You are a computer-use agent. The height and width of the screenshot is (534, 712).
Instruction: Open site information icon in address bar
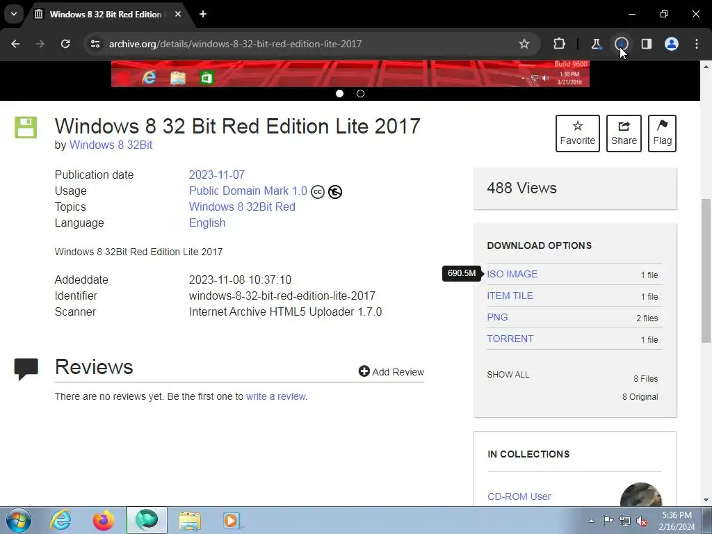[95, 44]
